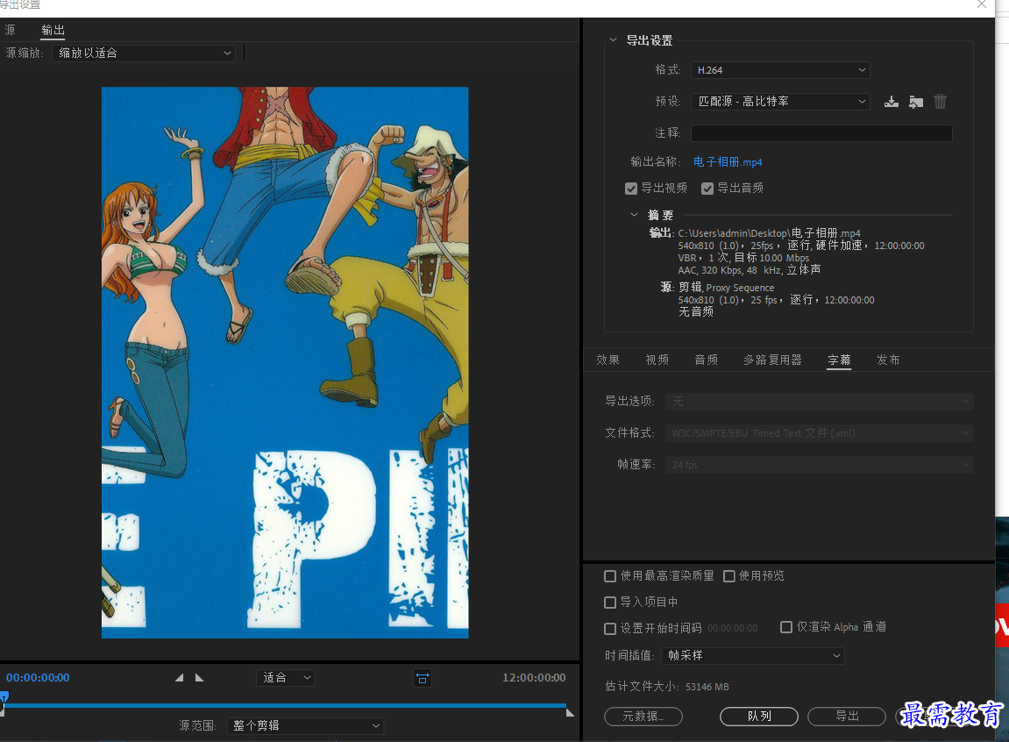Open the 源缩放 dropdown

click(144, 54)
